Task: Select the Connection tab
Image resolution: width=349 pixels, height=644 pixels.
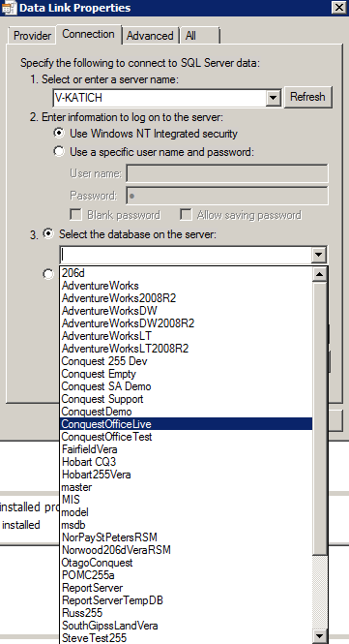Action: [88, 34]
